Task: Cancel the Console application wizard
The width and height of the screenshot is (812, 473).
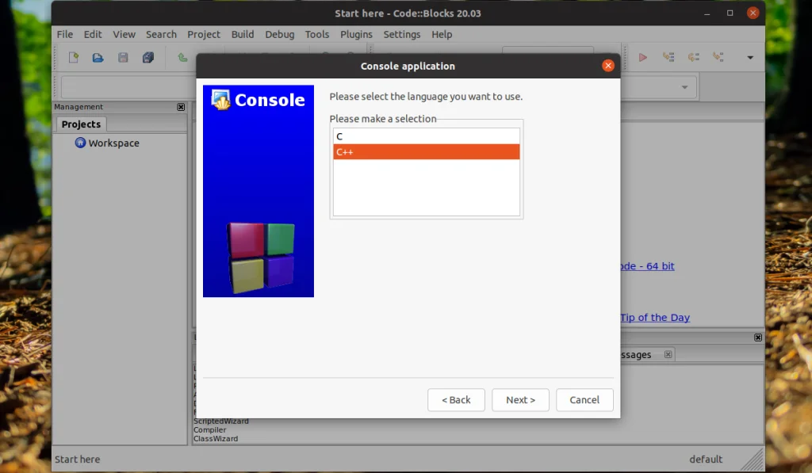Action: (584, 399)
